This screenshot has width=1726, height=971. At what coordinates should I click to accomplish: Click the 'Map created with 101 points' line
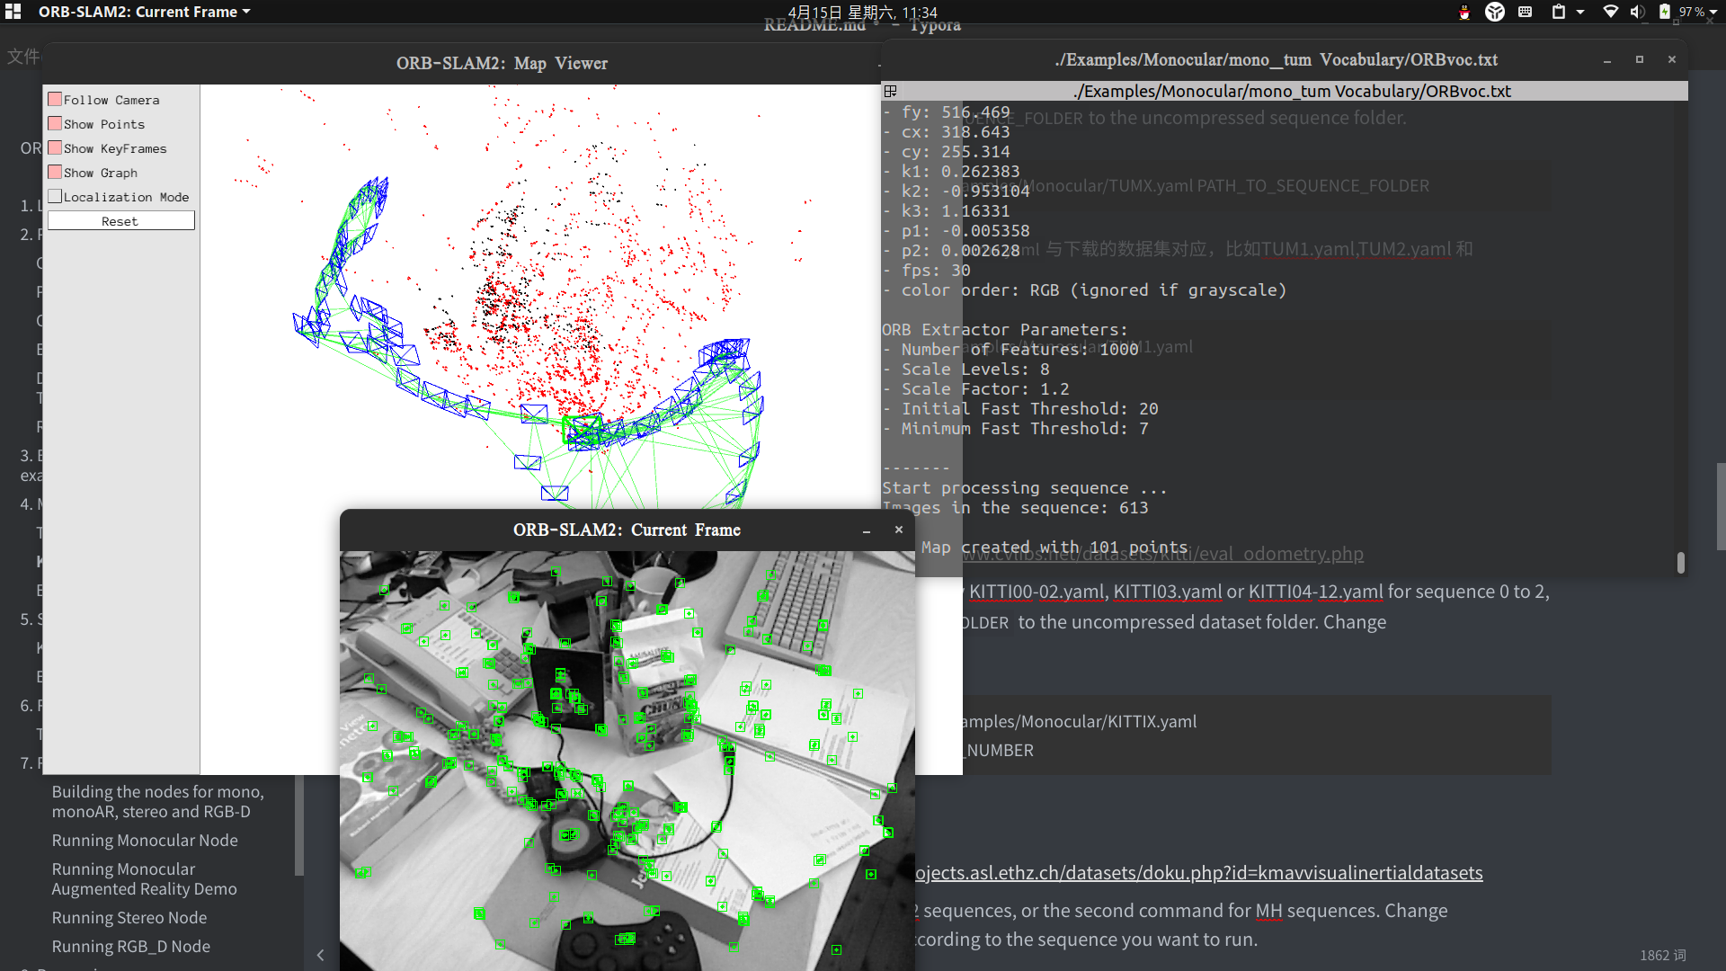1054,548
